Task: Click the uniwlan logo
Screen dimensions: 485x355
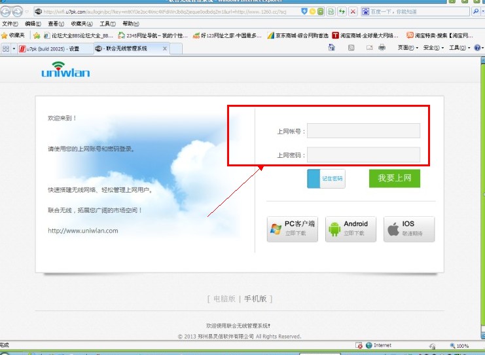Action: coord(65,69)
